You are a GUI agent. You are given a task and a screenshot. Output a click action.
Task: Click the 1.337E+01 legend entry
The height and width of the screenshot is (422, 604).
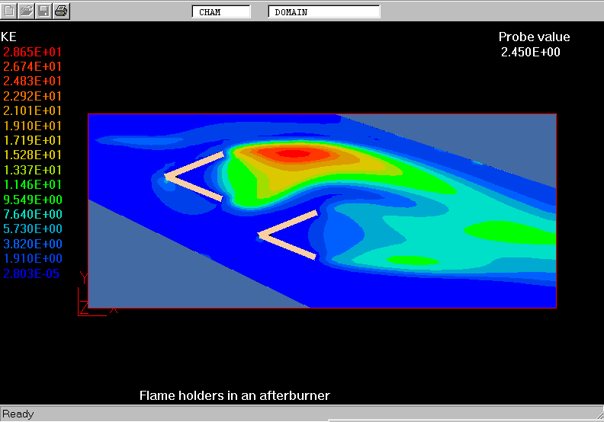coord(33,170)
